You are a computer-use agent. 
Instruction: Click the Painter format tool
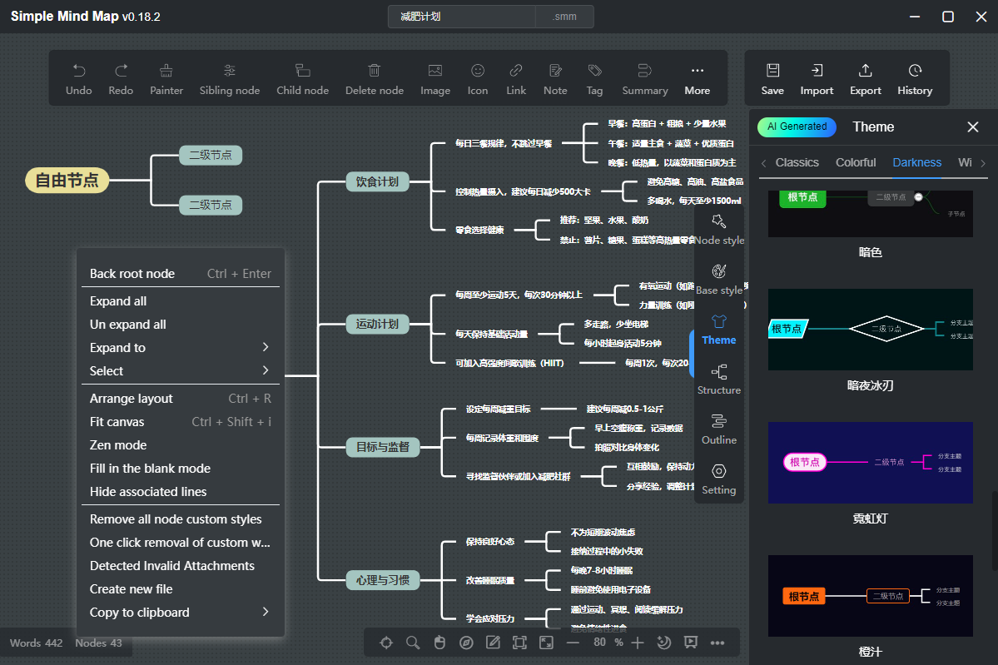(x=166, y=80)
